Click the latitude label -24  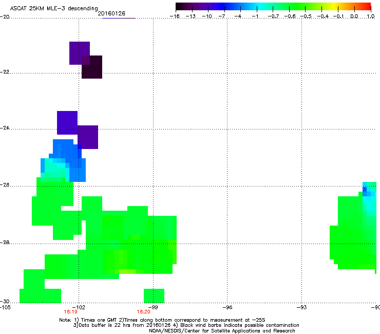(5, 128)
